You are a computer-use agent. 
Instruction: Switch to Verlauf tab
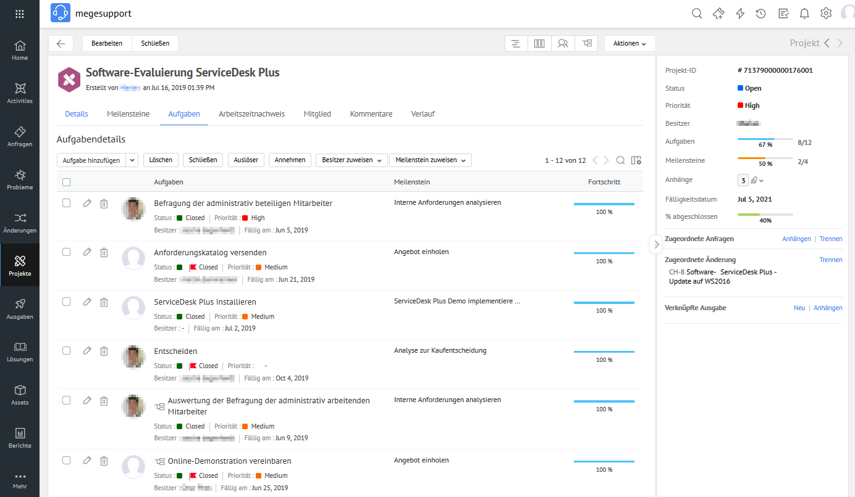coord(423,114)
